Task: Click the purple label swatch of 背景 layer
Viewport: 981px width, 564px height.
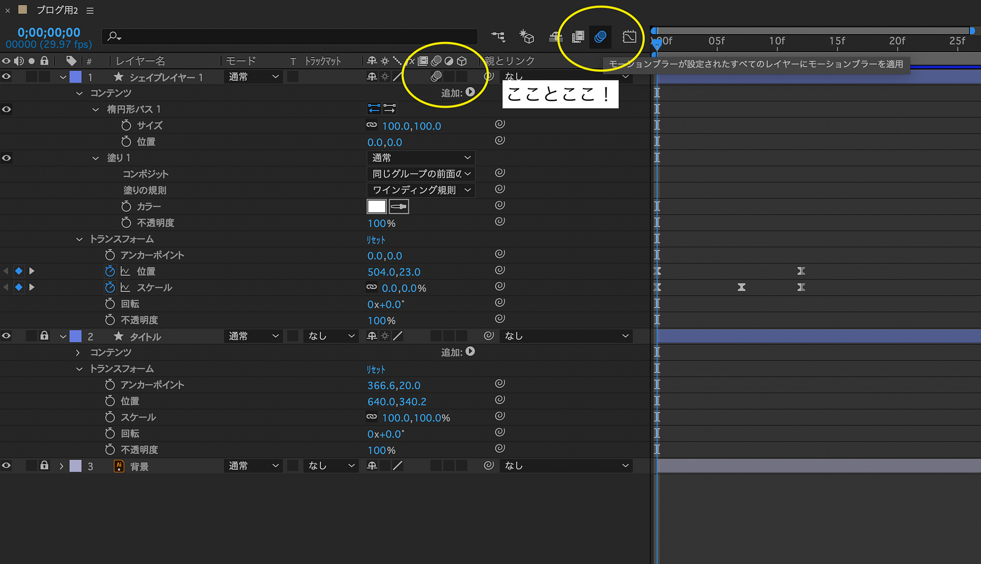Action: point(76,466)
